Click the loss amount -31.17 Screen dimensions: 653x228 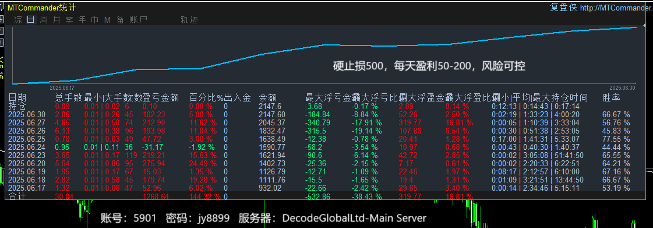153,147
